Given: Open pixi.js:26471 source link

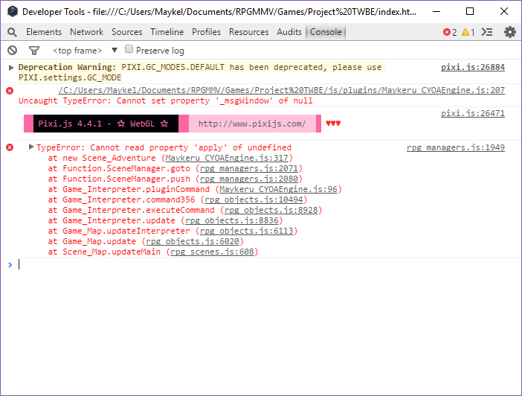Looking at the screenshot, I should point(473,113).
